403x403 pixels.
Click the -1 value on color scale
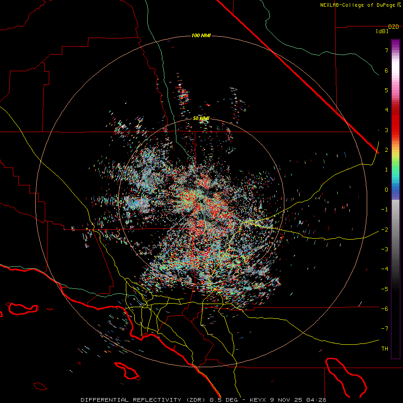pos(385,210)
